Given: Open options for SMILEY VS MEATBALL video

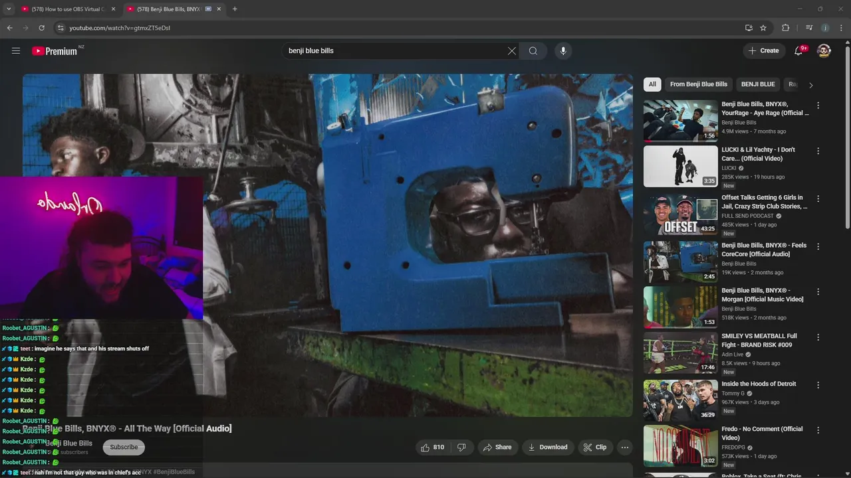Looking at the screenshot, I should [818, 337].
